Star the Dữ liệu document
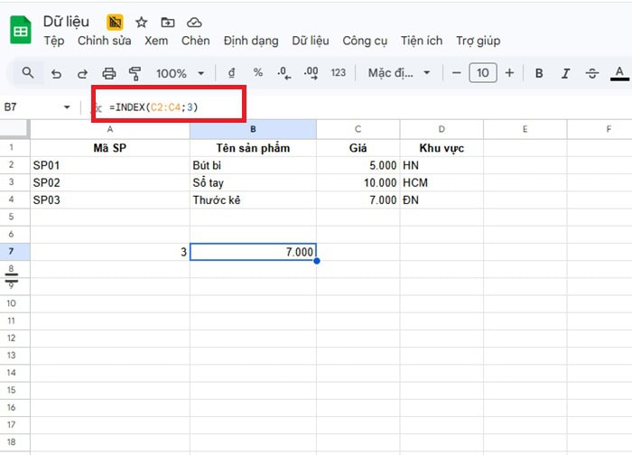 click(142, 23)
